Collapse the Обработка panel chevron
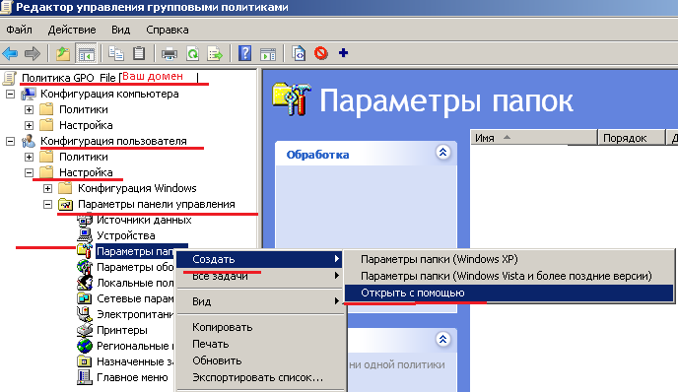 pos(442,152)
